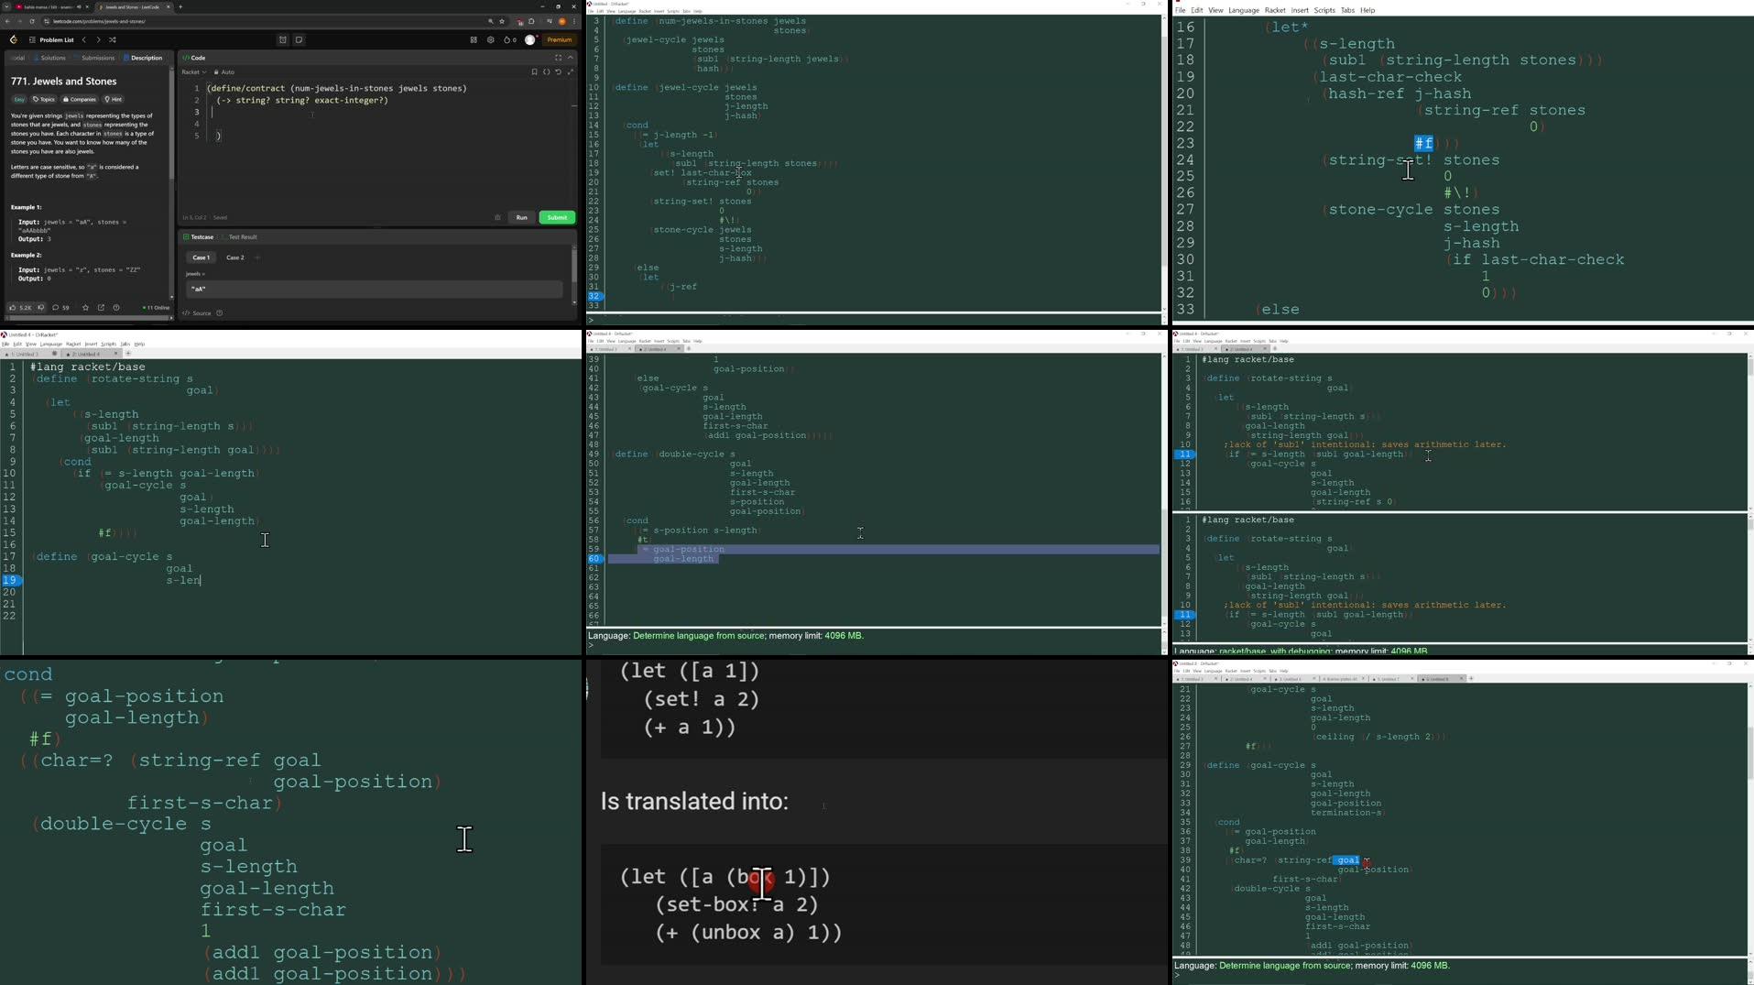Expand editor diagonal arrows icon

pyautogui.click(x=571, y=72)
